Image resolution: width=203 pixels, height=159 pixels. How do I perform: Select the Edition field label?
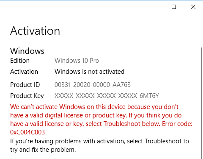click(x=20, y=61)
